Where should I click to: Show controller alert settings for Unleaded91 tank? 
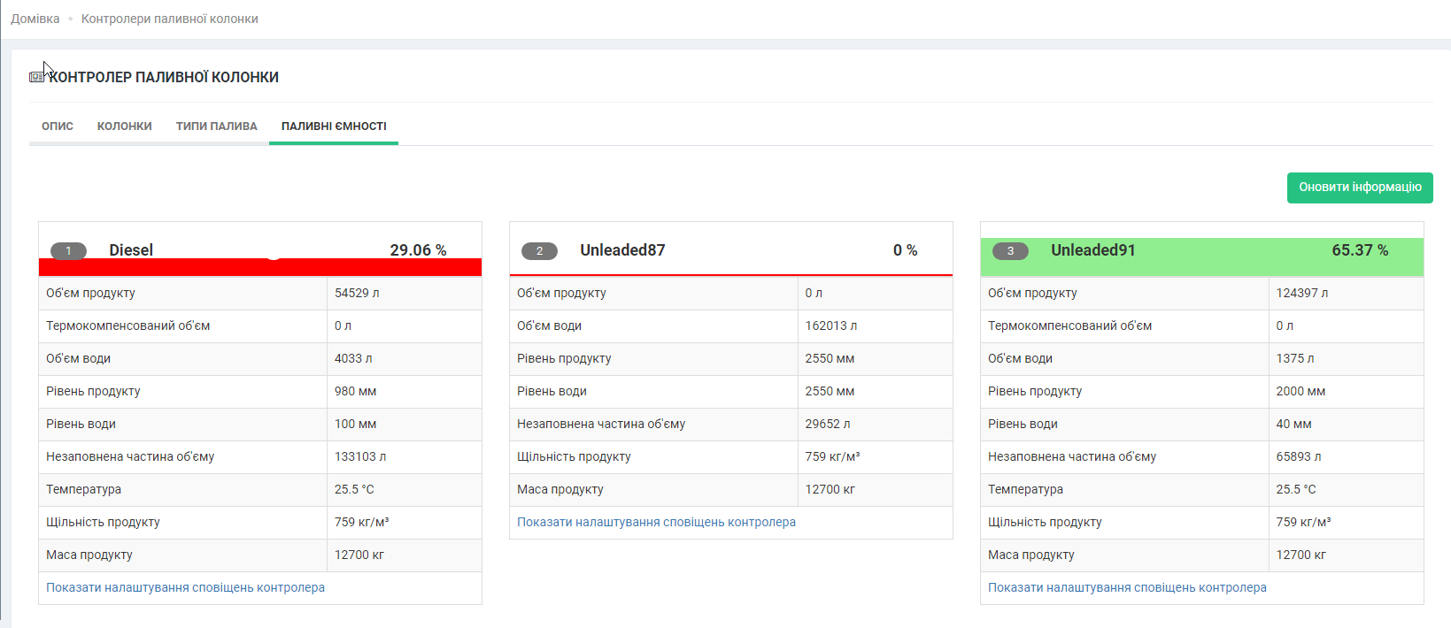(x=1127, y=587)
